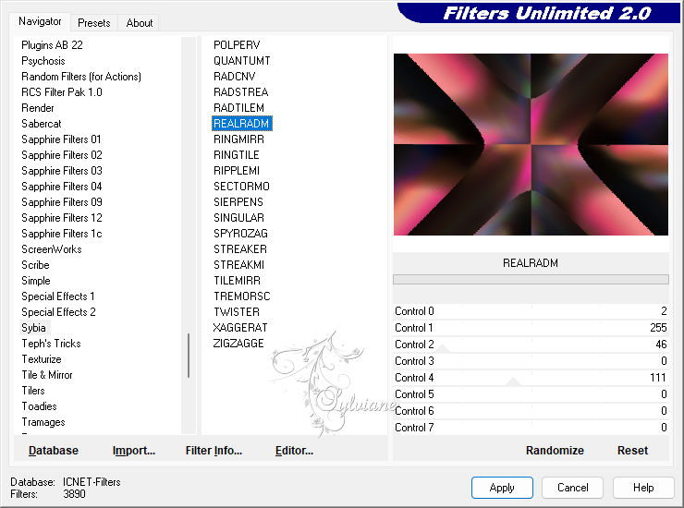Click the Control 7 slider row
Viewport: 684px width, 508px height.
[x=531, y=428]
